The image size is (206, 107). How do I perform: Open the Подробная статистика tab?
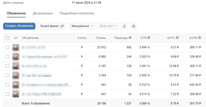pyautogui.click(x=77, y=13)
